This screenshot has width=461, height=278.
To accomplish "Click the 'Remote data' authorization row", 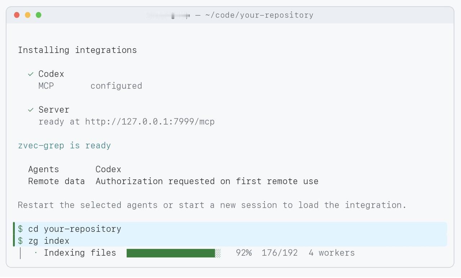I will (x=173, y=181).
